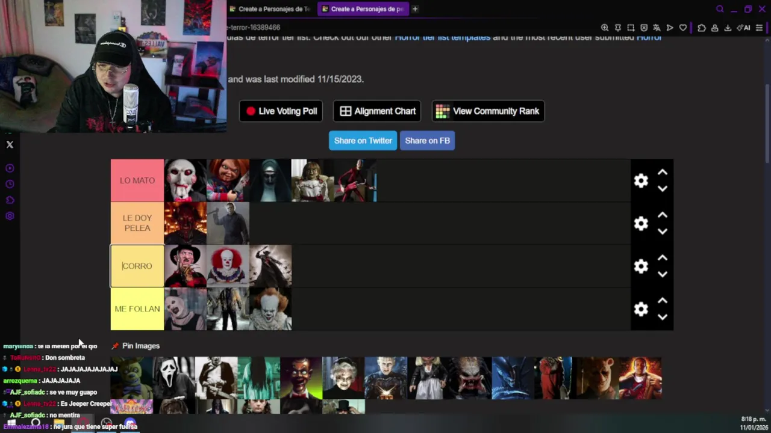
Task: Select the active Create a Personajes tab
Action: 362,9
